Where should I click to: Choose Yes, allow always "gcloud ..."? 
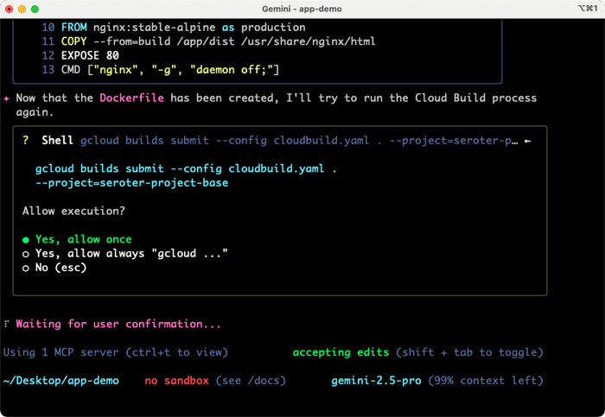click(x=131, y=253)
